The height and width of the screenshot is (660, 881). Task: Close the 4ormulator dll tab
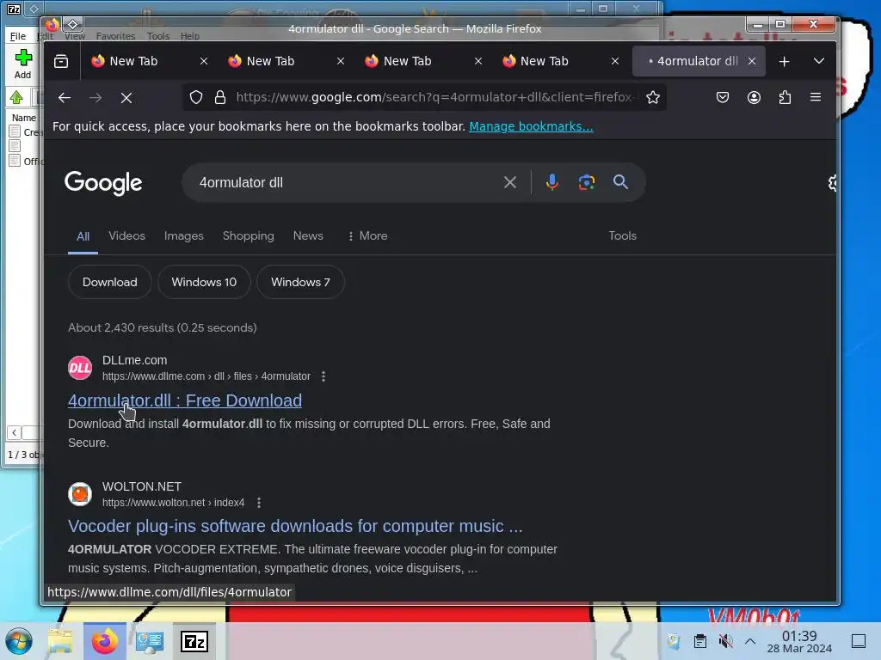[x=752, y=61]
